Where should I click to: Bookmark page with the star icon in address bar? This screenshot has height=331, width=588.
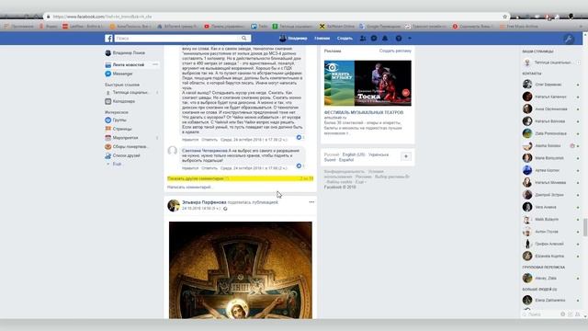coord(504,17)
